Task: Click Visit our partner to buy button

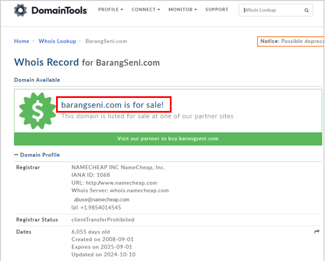Action: [x=168, y=139]
